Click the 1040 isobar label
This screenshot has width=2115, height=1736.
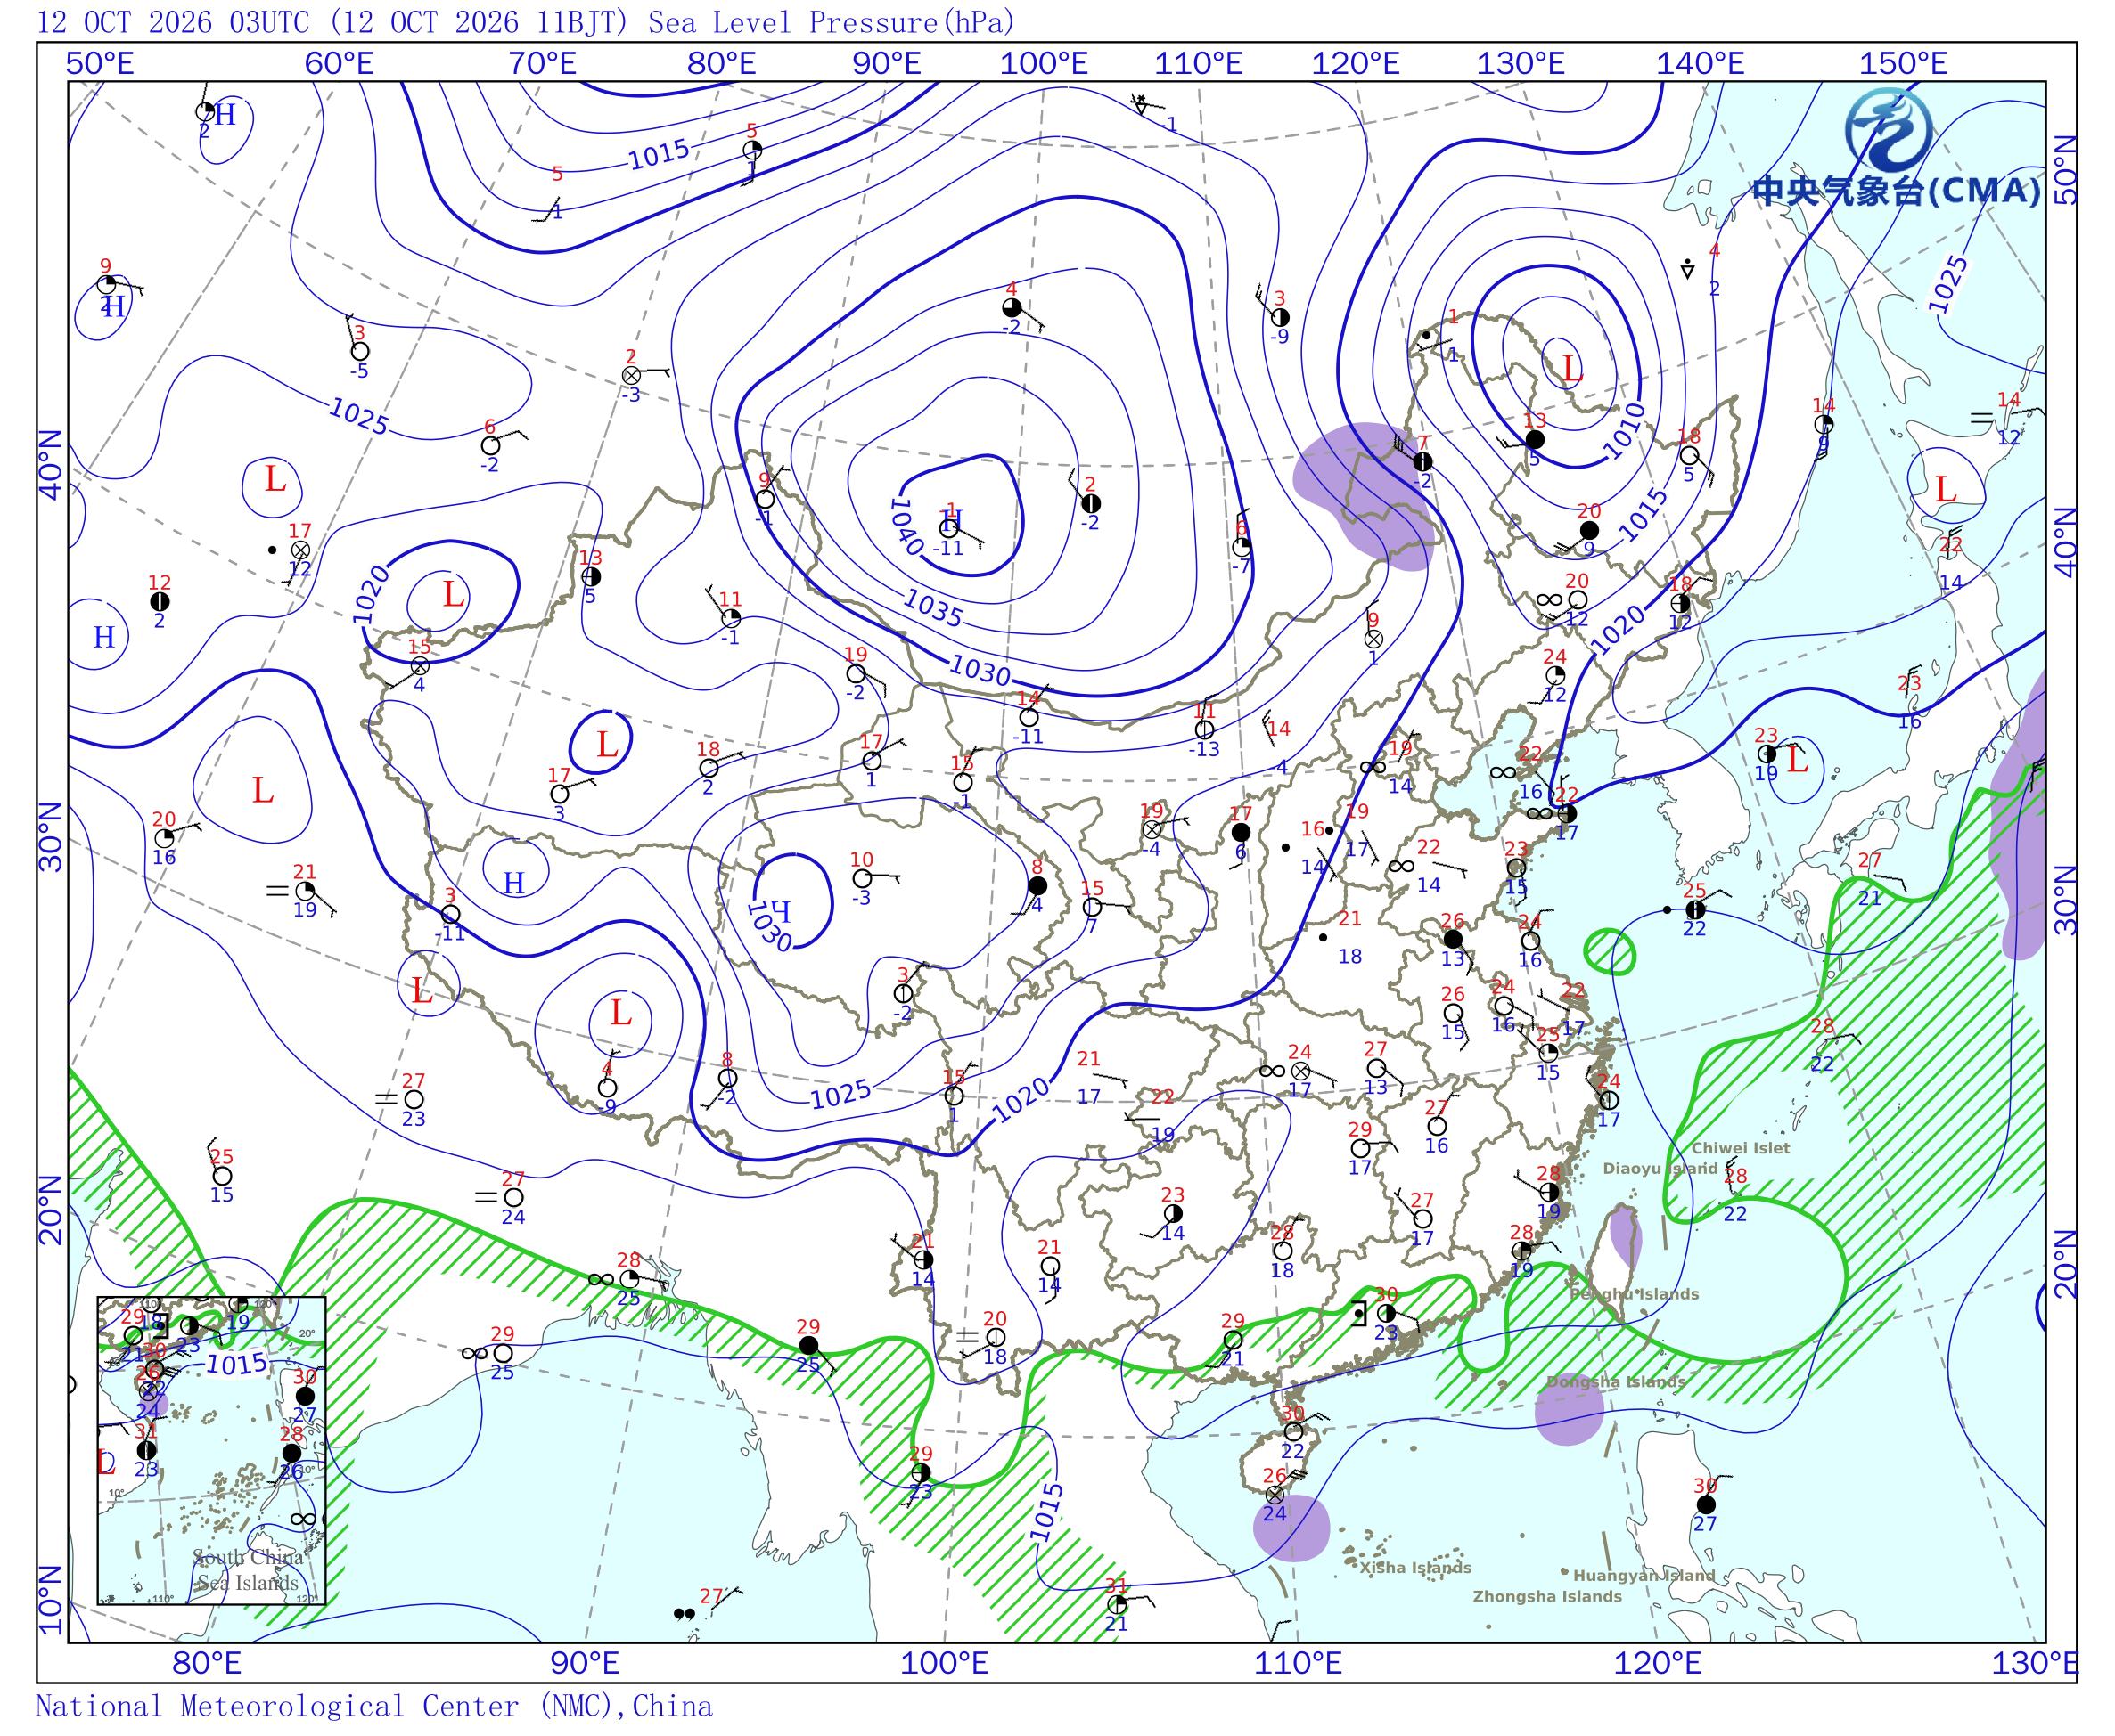[906, 528]
